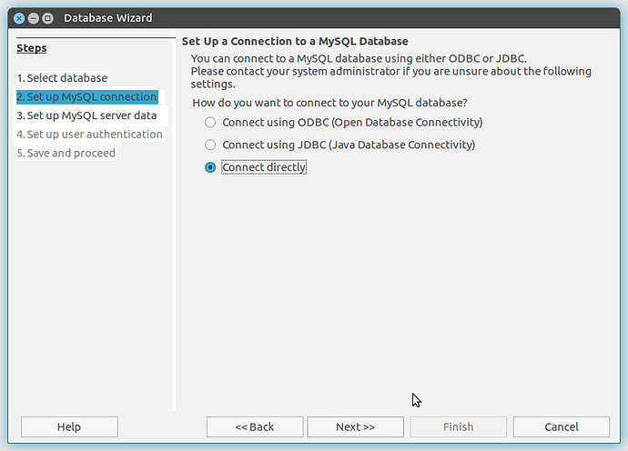Choose Connect using JDBC option
628x451 pixels.
(x=211, y=145)
